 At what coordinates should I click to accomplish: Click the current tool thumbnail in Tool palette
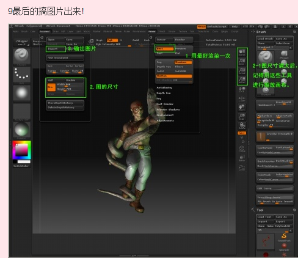266,241
